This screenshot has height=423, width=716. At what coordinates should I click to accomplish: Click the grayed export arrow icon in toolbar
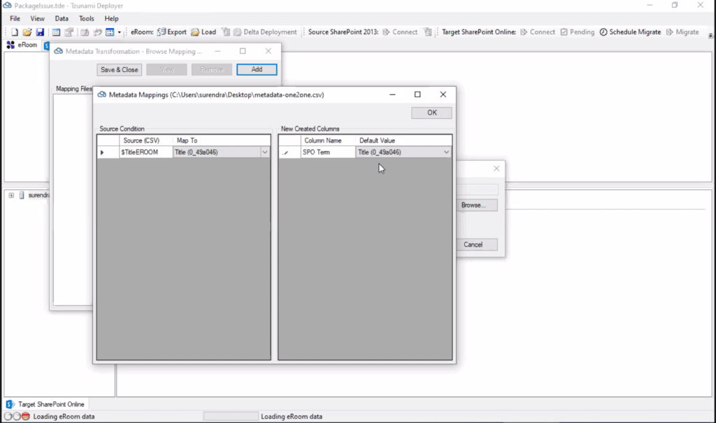pos(85,32)
